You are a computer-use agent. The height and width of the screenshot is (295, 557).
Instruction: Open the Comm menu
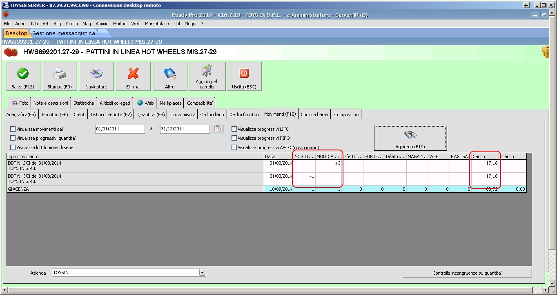tap(72, 24)
